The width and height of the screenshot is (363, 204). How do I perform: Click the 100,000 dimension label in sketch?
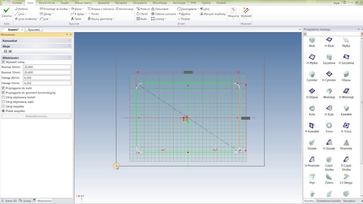coord(188,72)
